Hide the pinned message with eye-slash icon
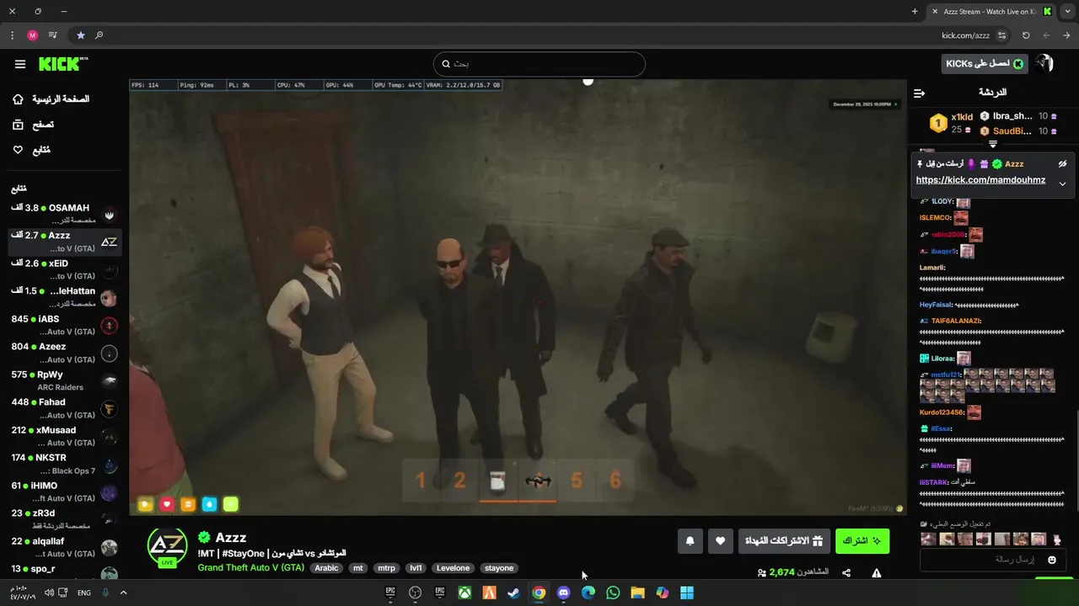Screen dimensions: 1079x606 click(1063, 164)
